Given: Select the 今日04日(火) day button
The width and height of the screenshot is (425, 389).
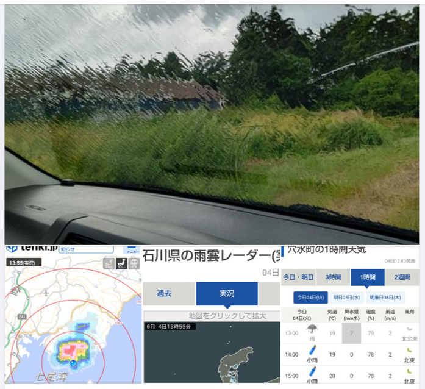Looking at the screenshot, I should 310,298.
